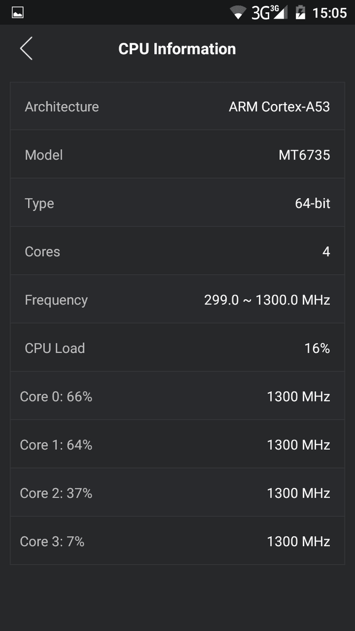Tap the back arrow icon

coord(26,48)
